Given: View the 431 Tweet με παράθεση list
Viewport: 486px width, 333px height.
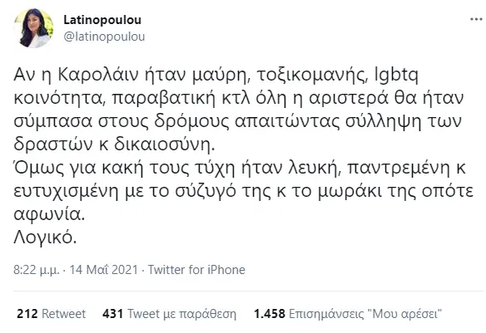Looking at the screenshot, I should [x=169, y=314].
